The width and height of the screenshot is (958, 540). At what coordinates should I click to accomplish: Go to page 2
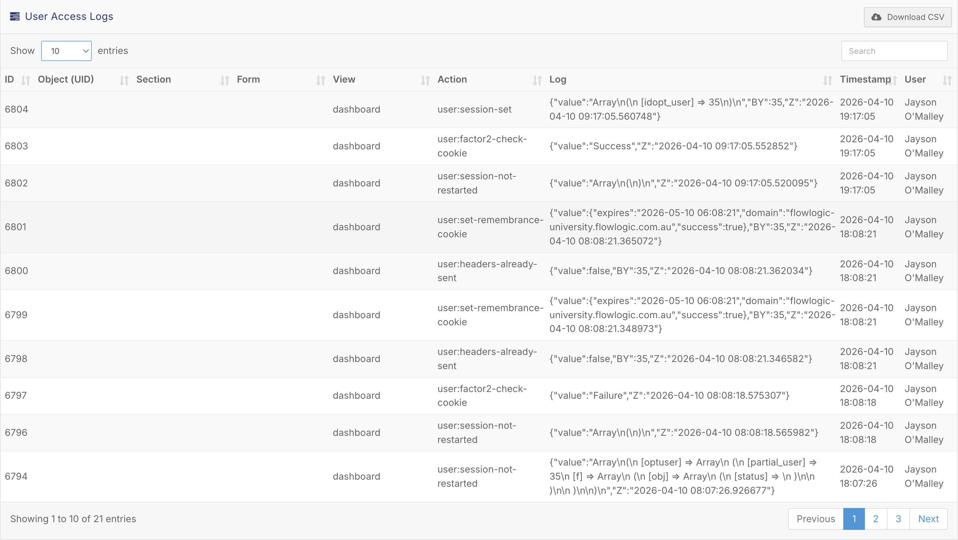point(876,519)
